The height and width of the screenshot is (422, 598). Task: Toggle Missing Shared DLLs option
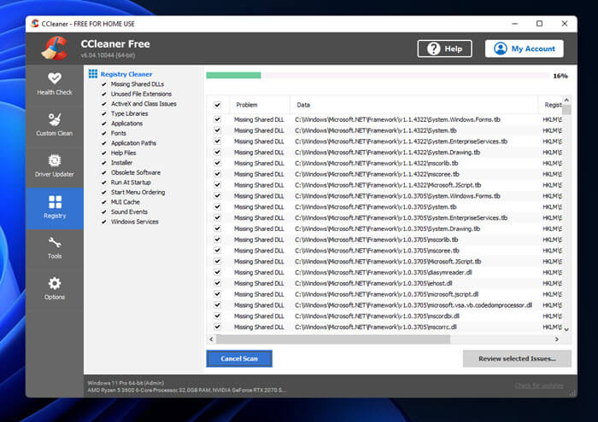pos(132,84)
